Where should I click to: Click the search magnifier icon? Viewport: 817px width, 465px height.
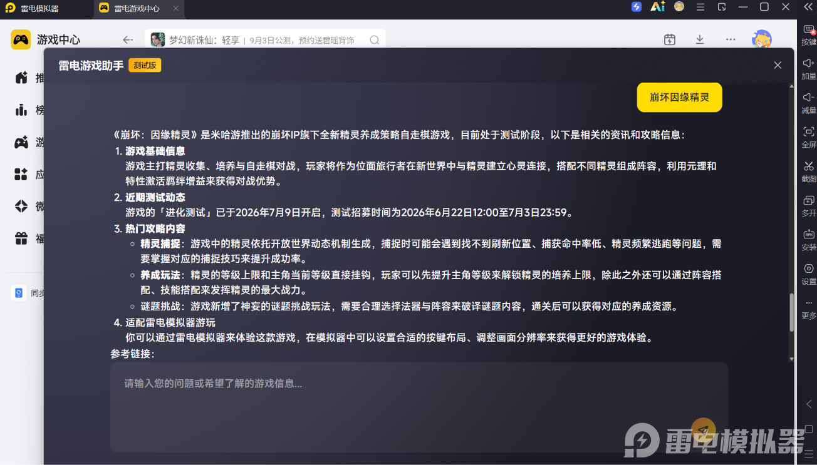click(375, 40)
